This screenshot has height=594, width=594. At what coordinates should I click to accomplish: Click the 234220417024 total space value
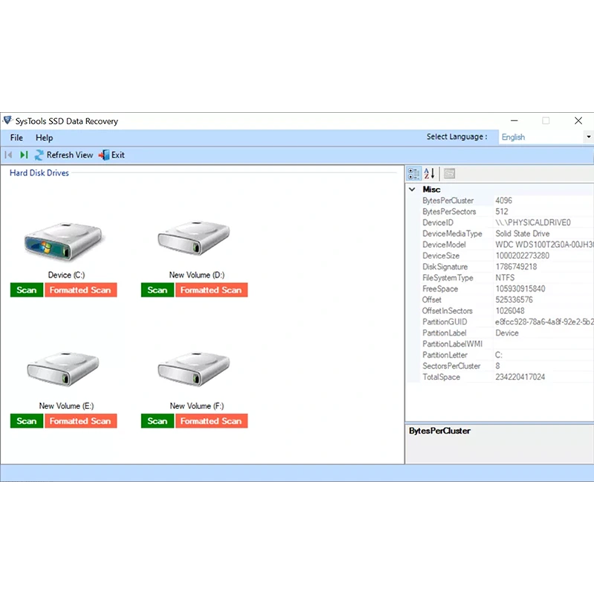[x=520, y=376]
